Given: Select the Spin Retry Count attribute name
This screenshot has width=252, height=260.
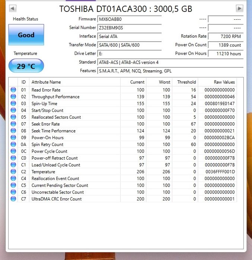Looking at the screenshot, I should click(x=47, y=145).
